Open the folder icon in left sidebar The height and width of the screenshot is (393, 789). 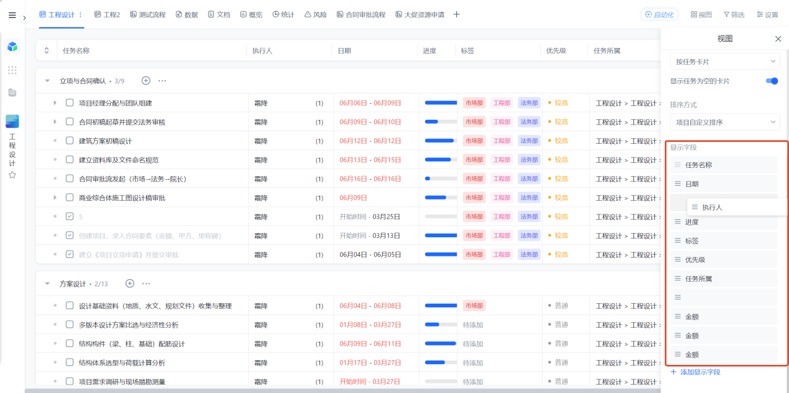[12, 92]
